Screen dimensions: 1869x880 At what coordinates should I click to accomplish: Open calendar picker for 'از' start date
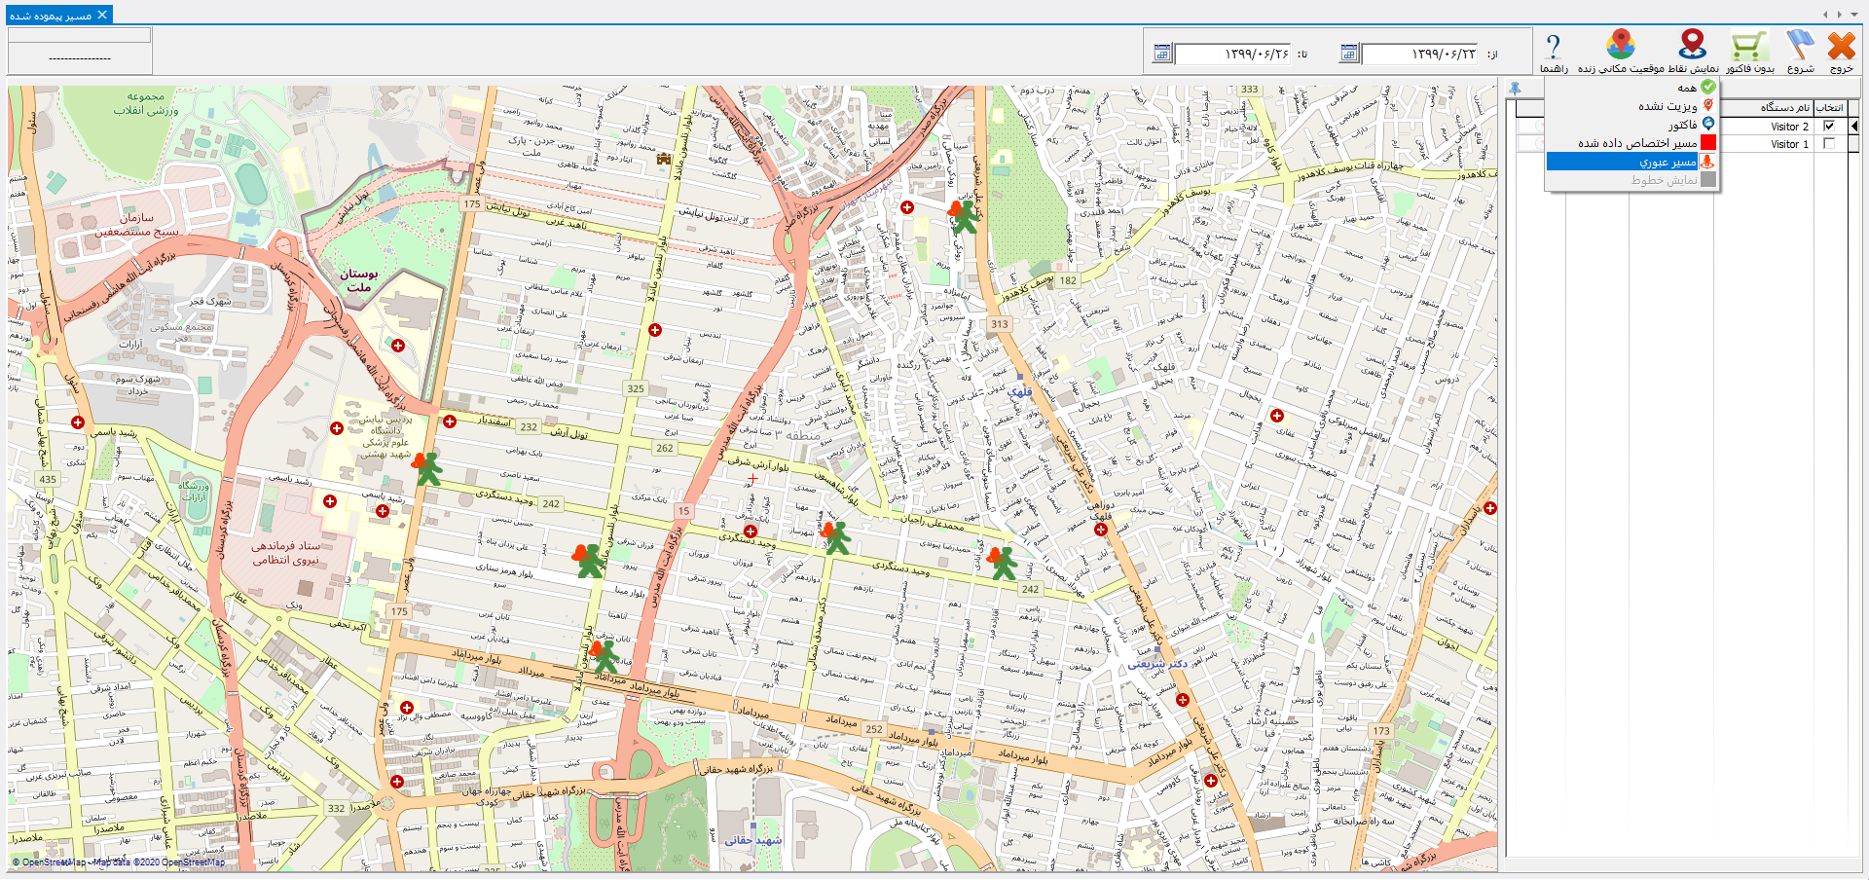1348,54
